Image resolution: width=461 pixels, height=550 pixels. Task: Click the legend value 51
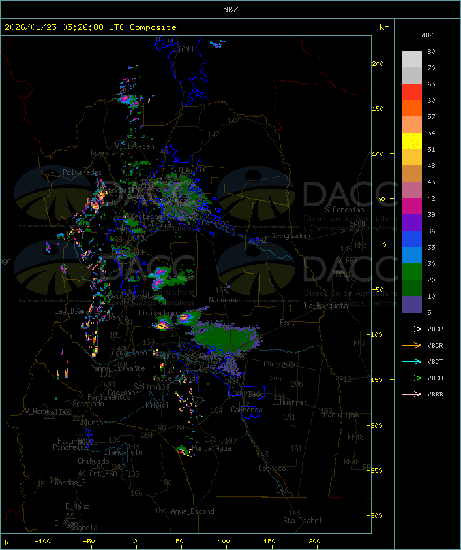coord(431,149)
